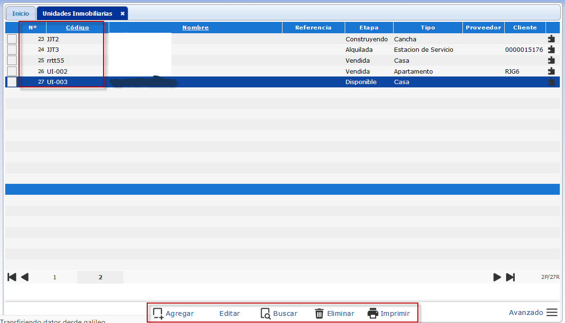Click the Editar button
The width and height of the screenshot is (565, 323).
[x=229, y=313]
